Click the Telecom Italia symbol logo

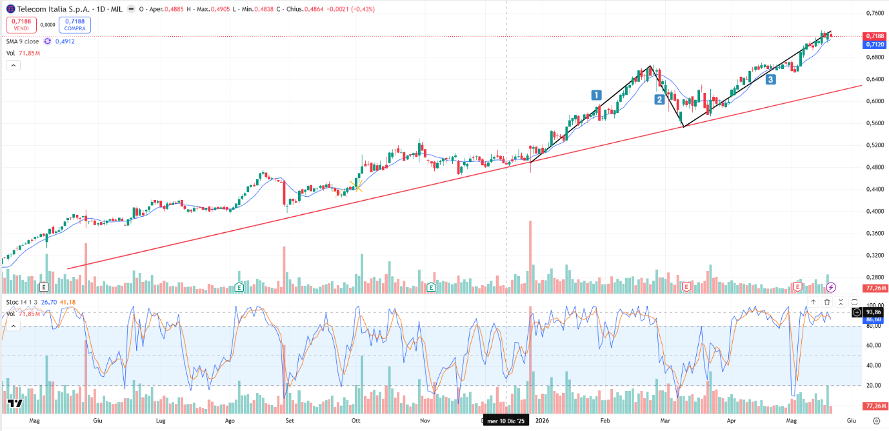10,9
